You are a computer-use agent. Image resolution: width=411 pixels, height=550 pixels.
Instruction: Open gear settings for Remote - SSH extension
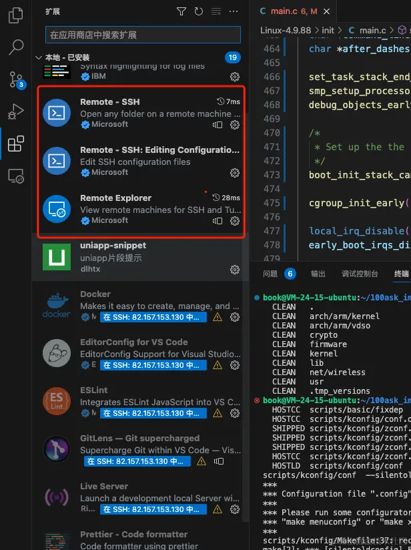pos(235,125)
